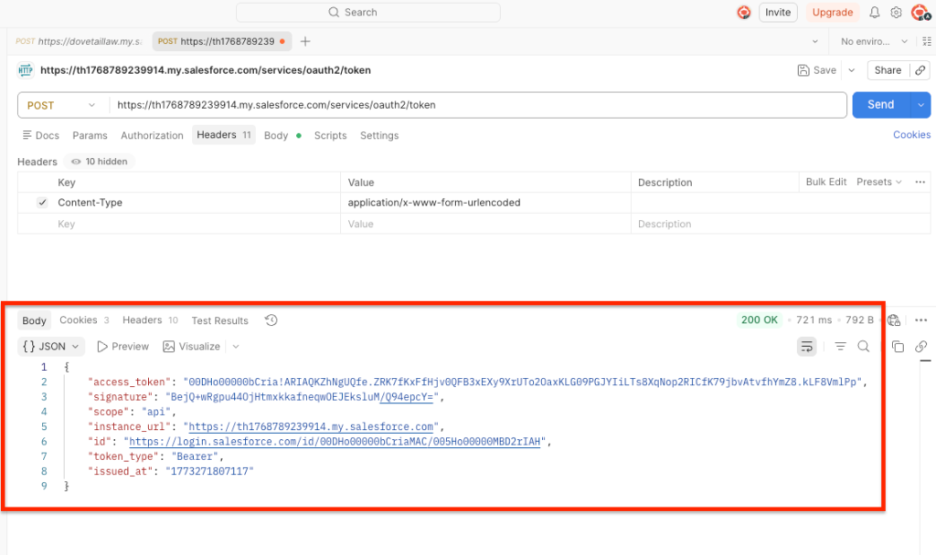Toggle word wrap in response body
The width and height of the screenshot is (936, 555).
[x=807, y=347]
